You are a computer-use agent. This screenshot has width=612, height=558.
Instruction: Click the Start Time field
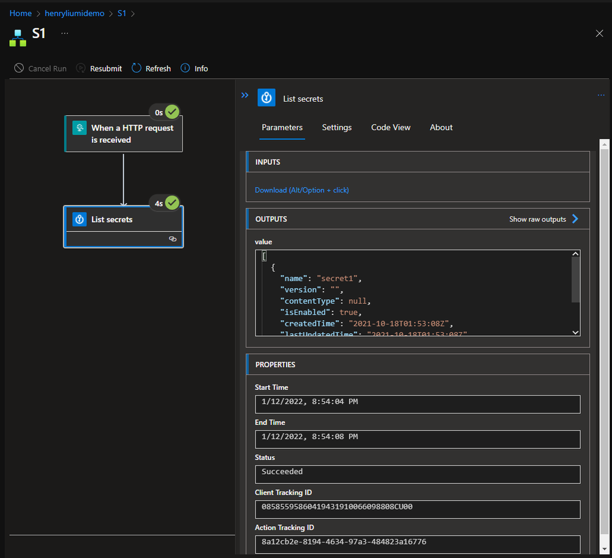[417, 404]
